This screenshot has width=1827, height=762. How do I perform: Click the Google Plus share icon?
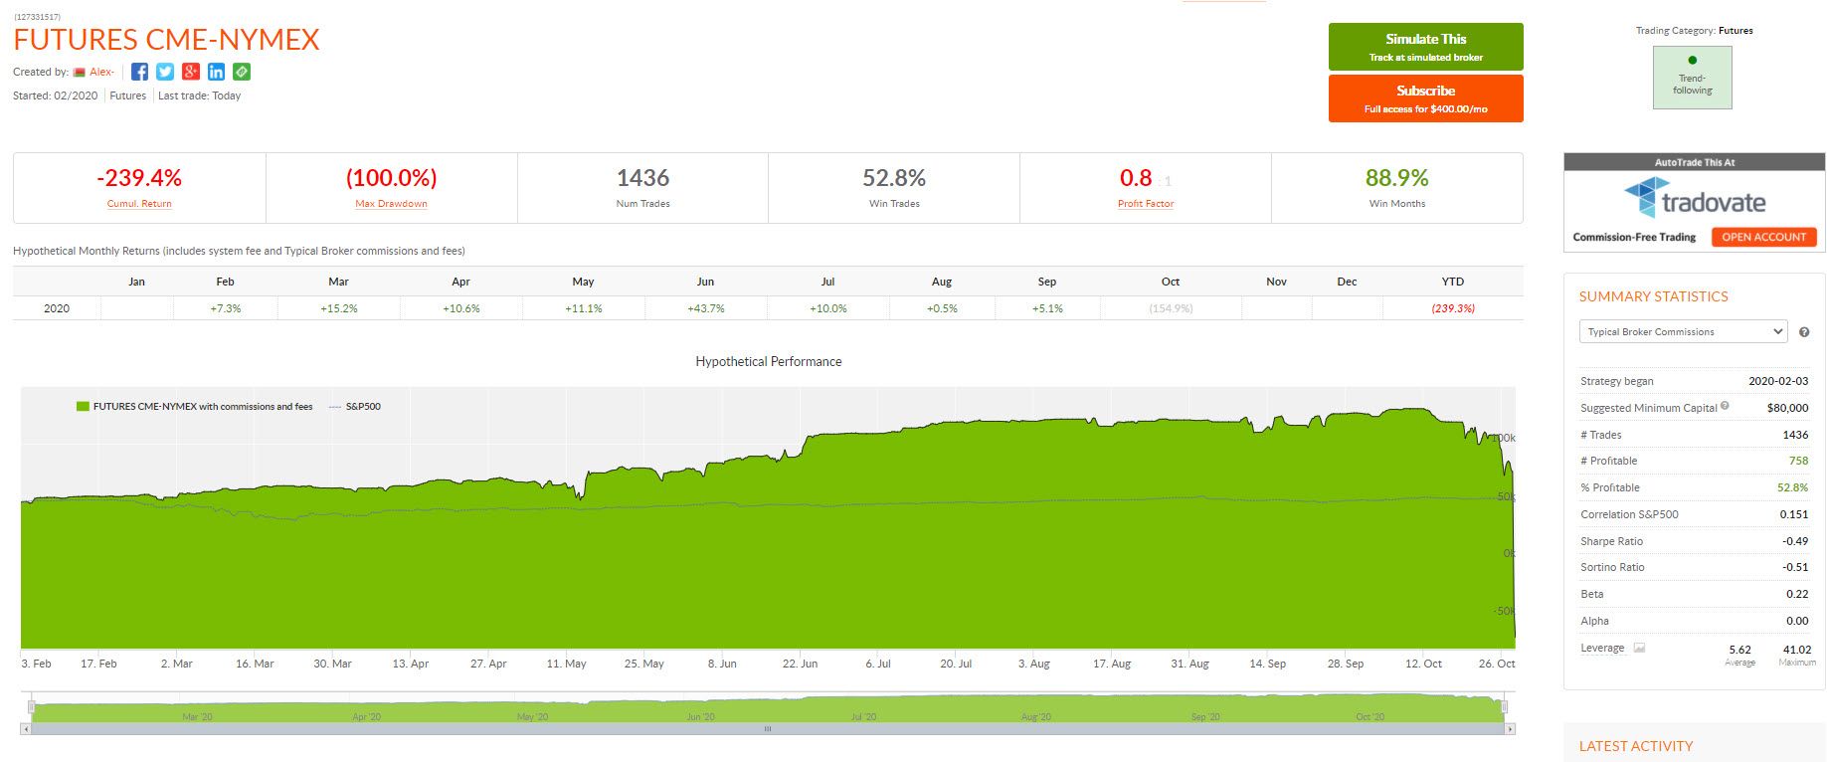coord(191,72)
